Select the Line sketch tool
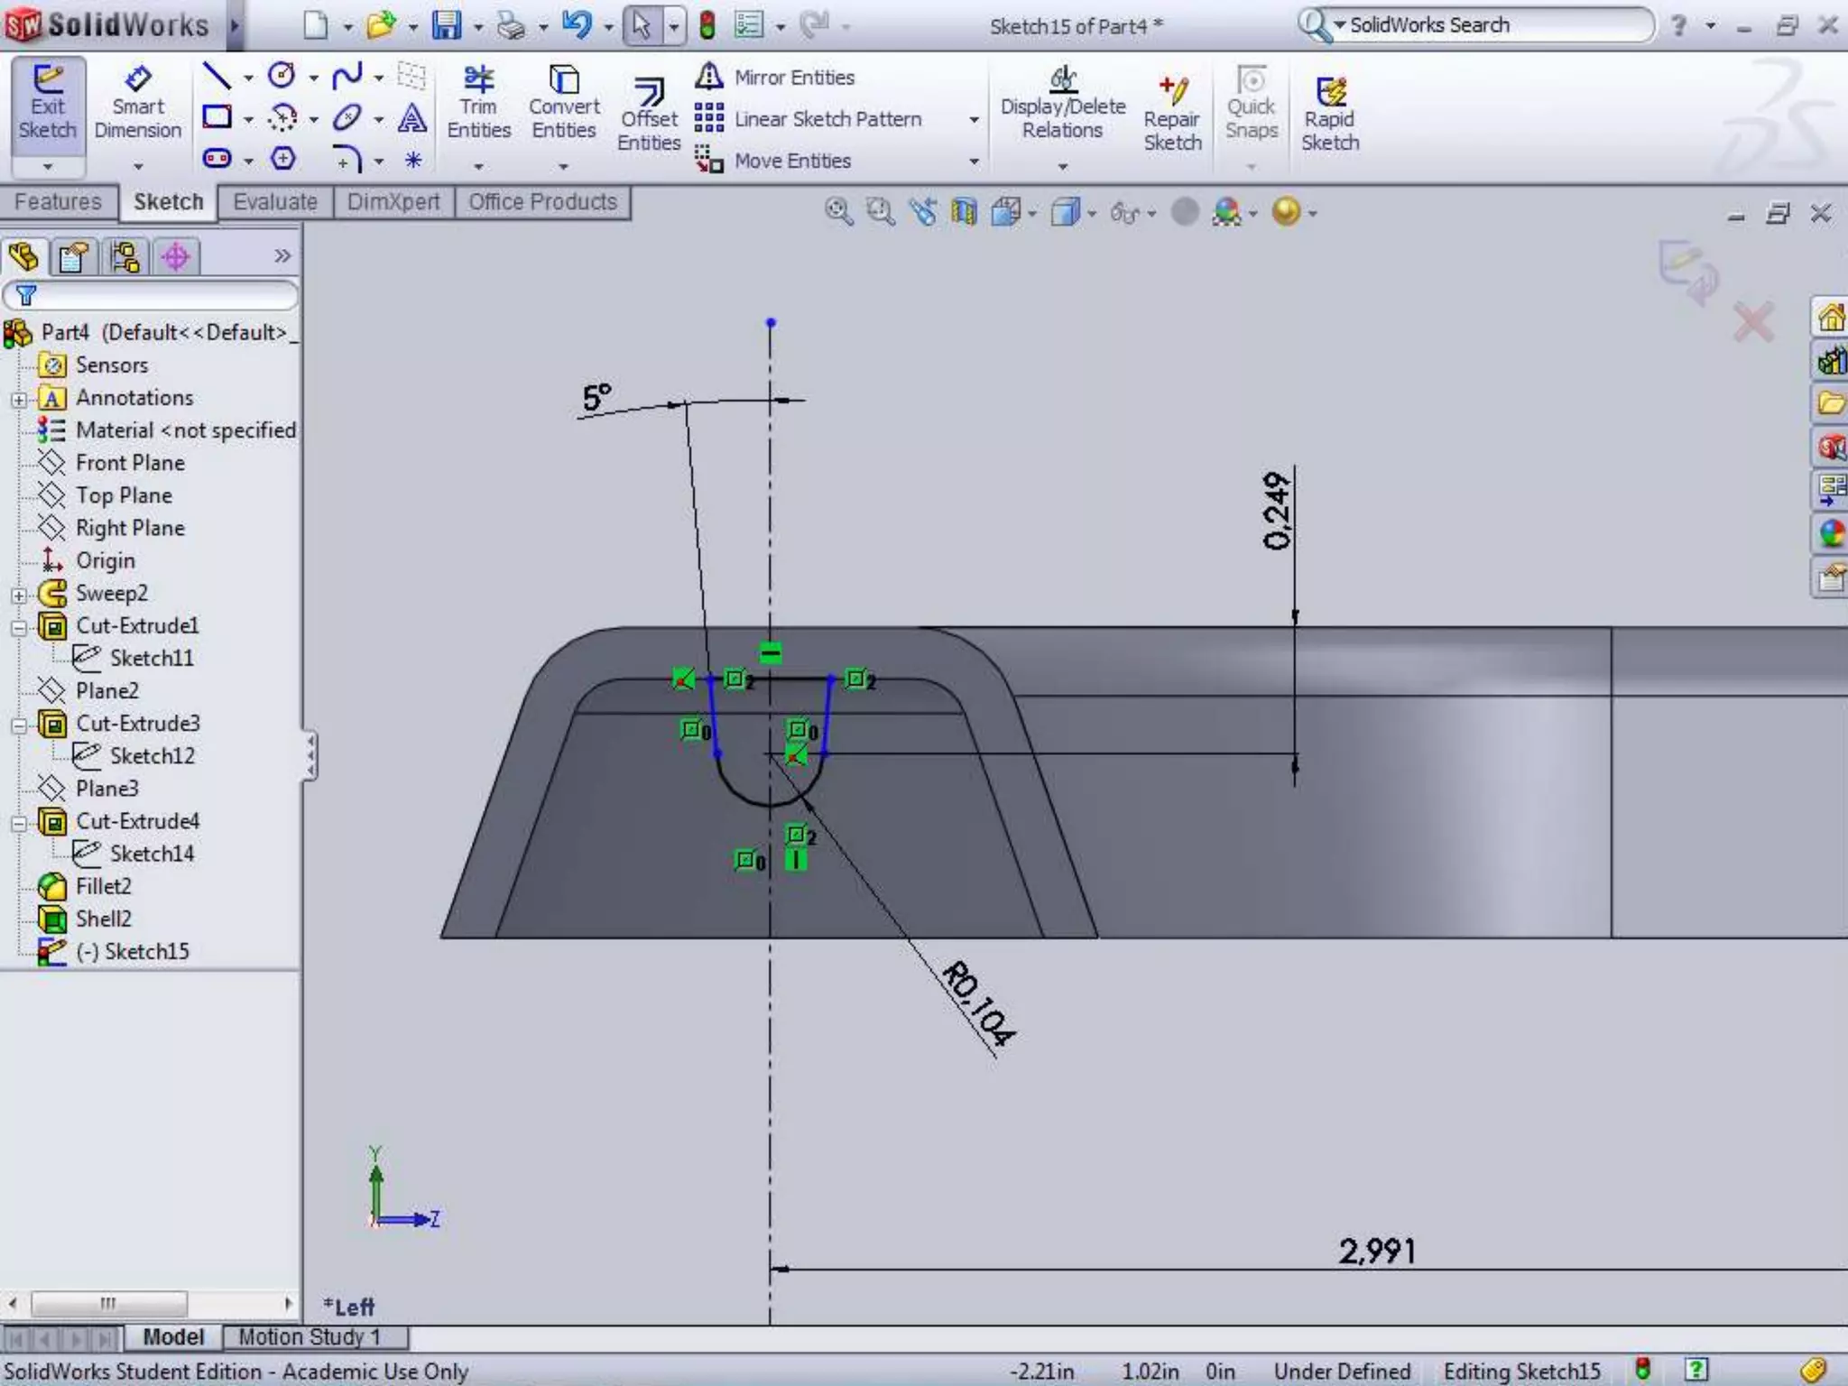The width and height of the screenshot is (1848, 1386). click(x=217, y=76)
